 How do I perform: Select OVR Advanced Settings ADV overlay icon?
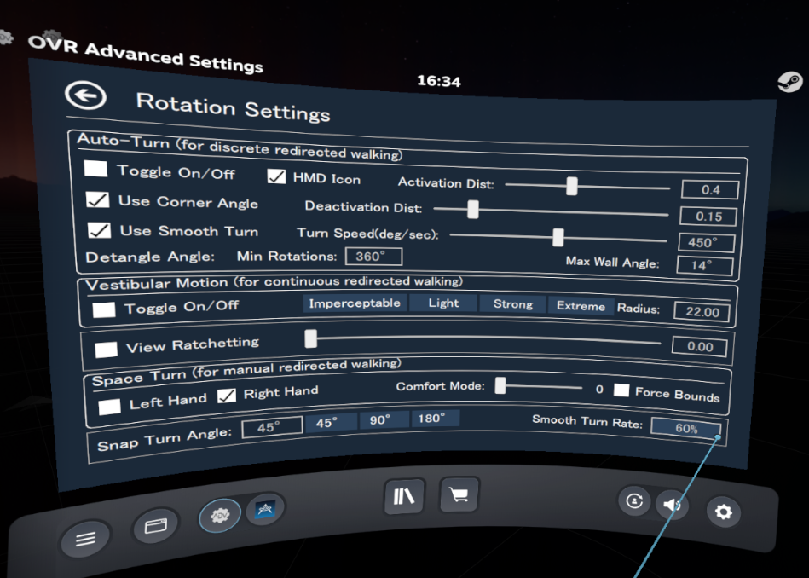pos(220,515)
